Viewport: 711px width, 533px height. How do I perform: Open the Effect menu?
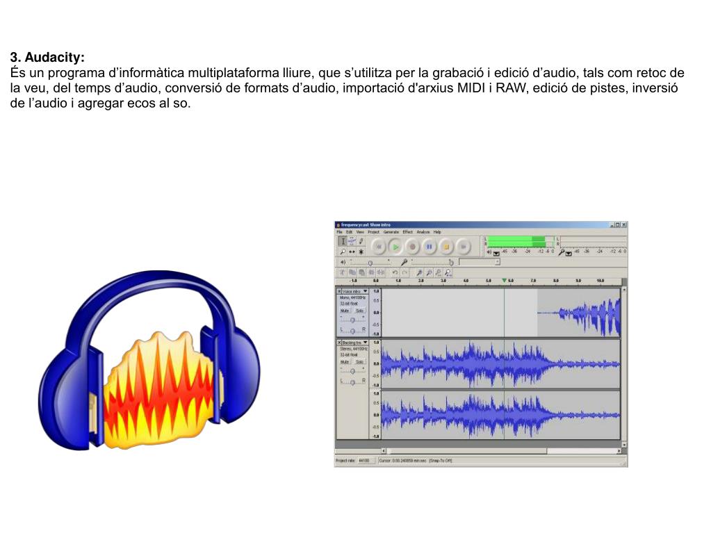[x=408, y=231]
